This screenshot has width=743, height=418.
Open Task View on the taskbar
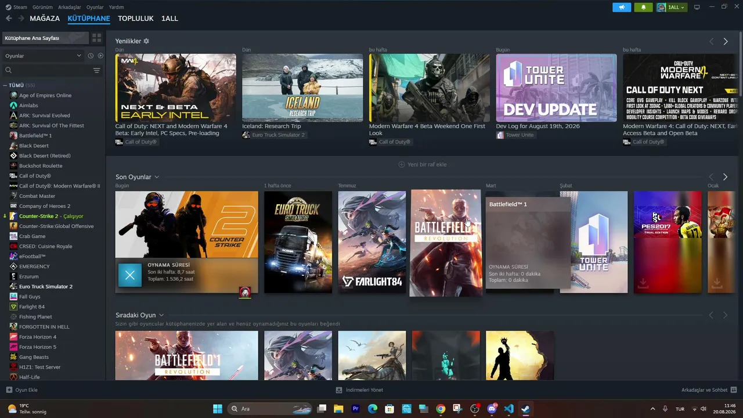(322, 409)
